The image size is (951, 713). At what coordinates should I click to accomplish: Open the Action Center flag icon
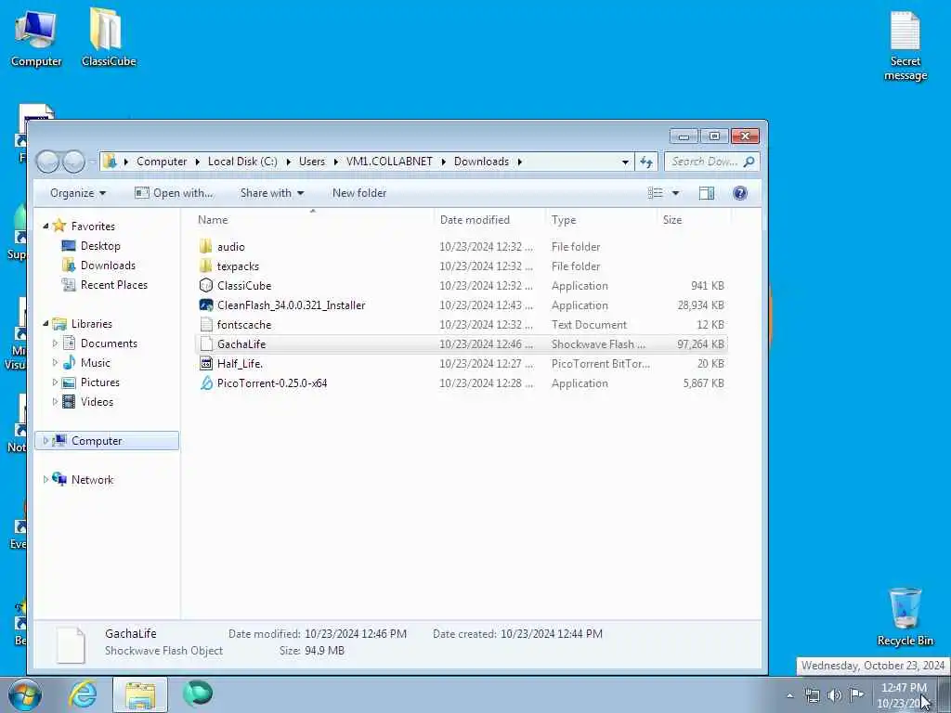click(x=856, y=694)
